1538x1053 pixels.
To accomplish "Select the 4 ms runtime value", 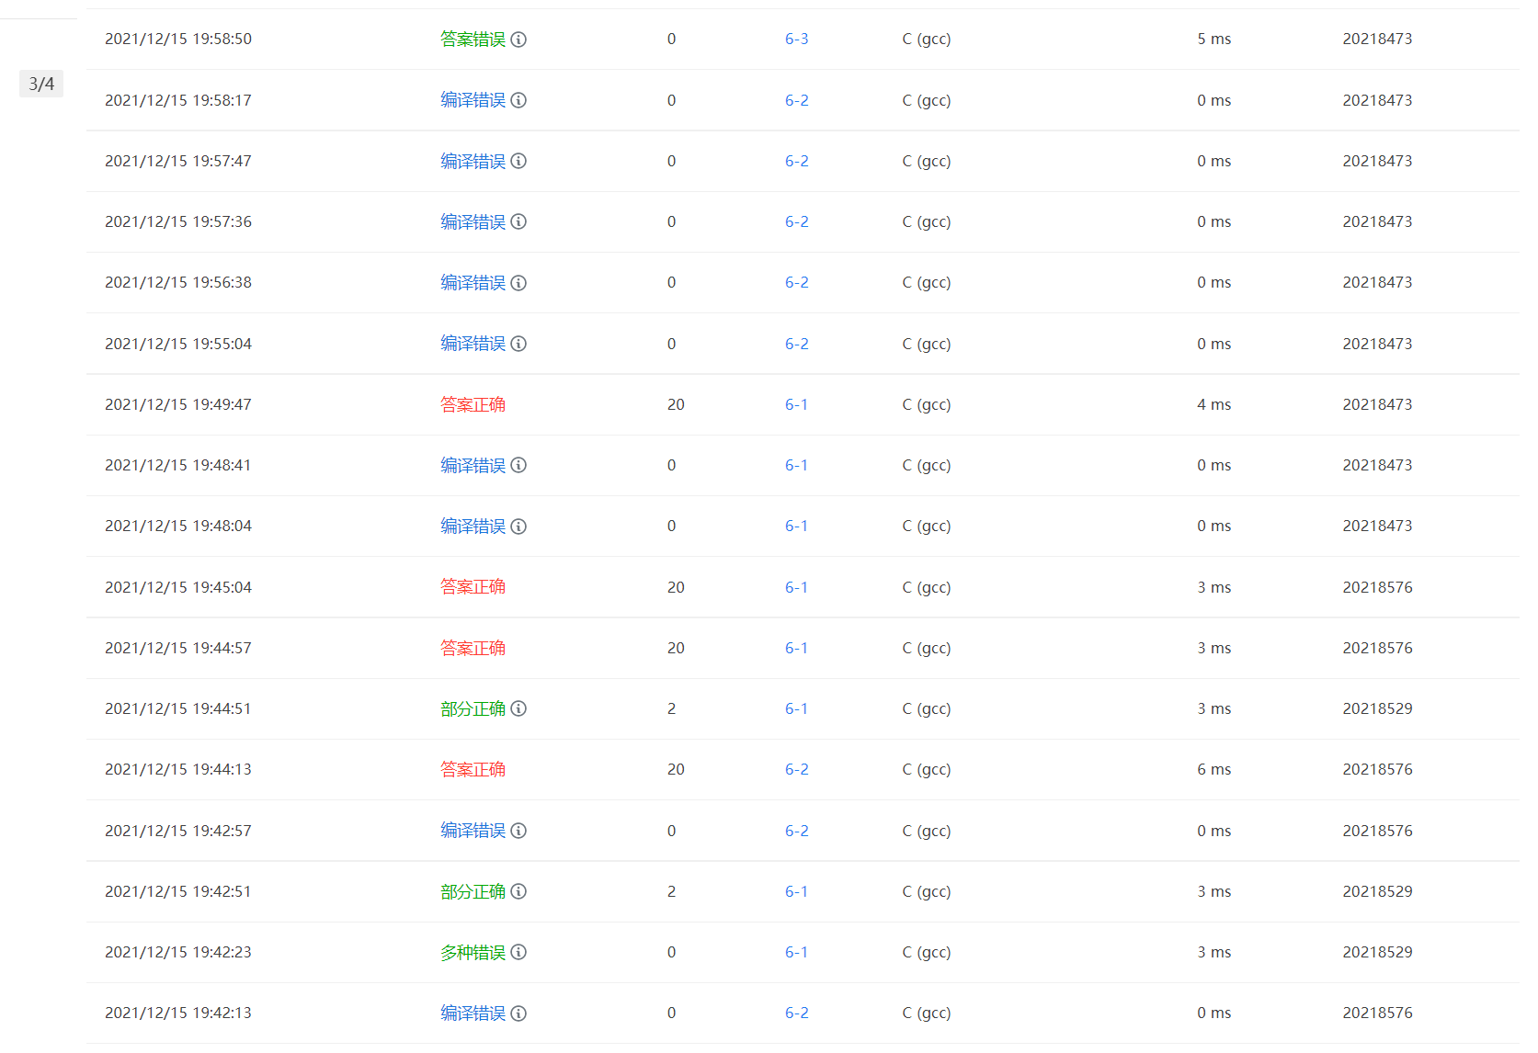I will (x=1213, y=404).
